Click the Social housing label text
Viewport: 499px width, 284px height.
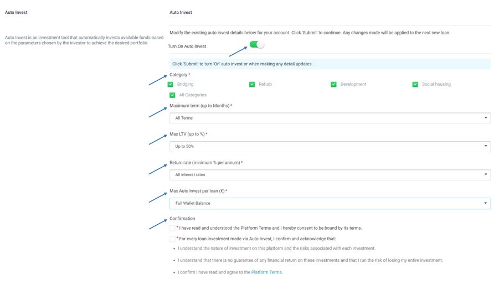(436, 85)
